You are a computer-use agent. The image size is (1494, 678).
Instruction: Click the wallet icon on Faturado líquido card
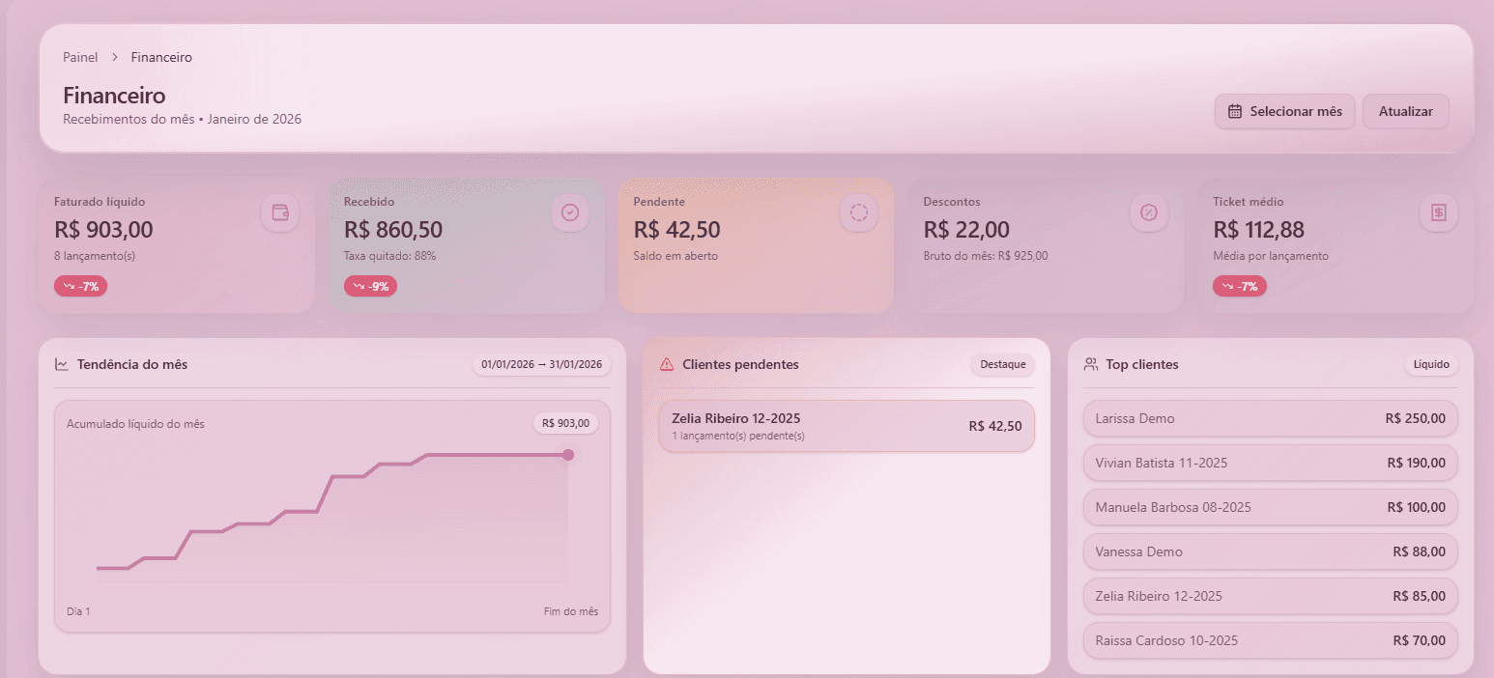pos(279,212)
